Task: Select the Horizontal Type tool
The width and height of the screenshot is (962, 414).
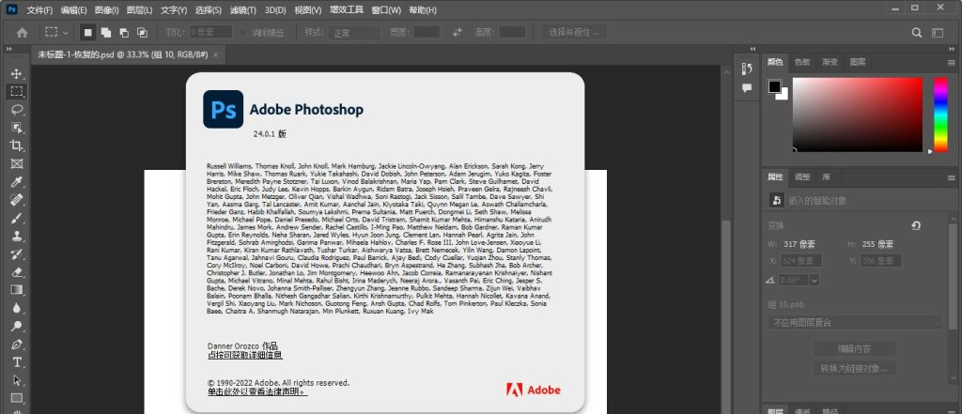Action: [17, 361]
